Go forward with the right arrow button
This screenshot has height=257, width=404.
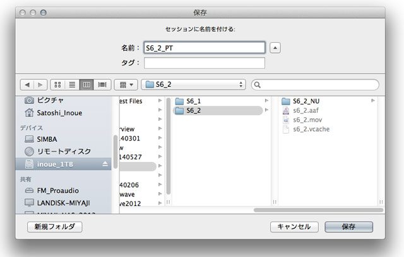pyautogui.click(x=40, y=85)
